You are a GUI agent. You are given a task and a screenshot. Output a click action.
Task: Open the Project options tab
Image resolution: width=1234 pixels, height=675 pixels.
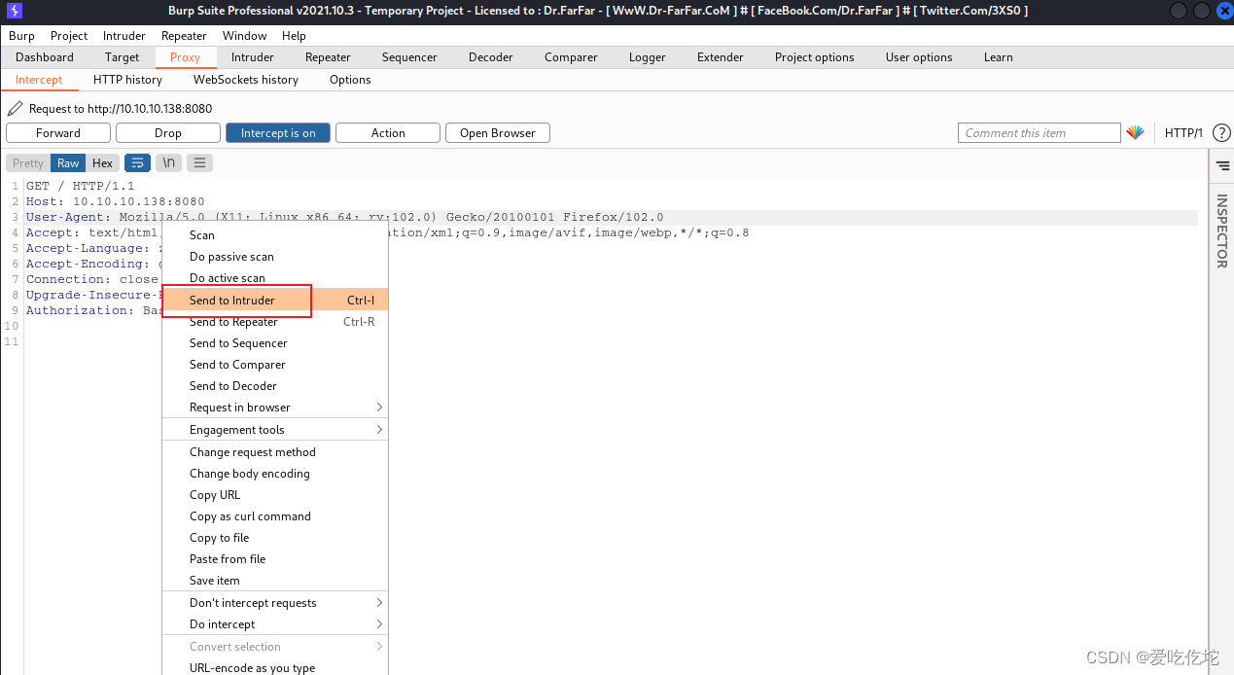click(x=815, y=57)
